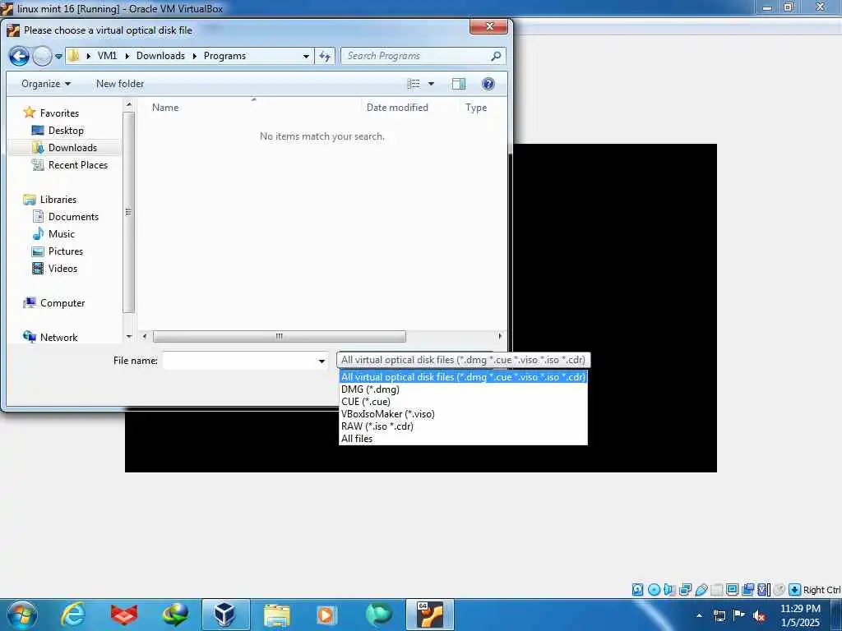This screenshot has height=631, width=842.
Task: Click the muted volume tray icon
Action: tap(759, 616)
